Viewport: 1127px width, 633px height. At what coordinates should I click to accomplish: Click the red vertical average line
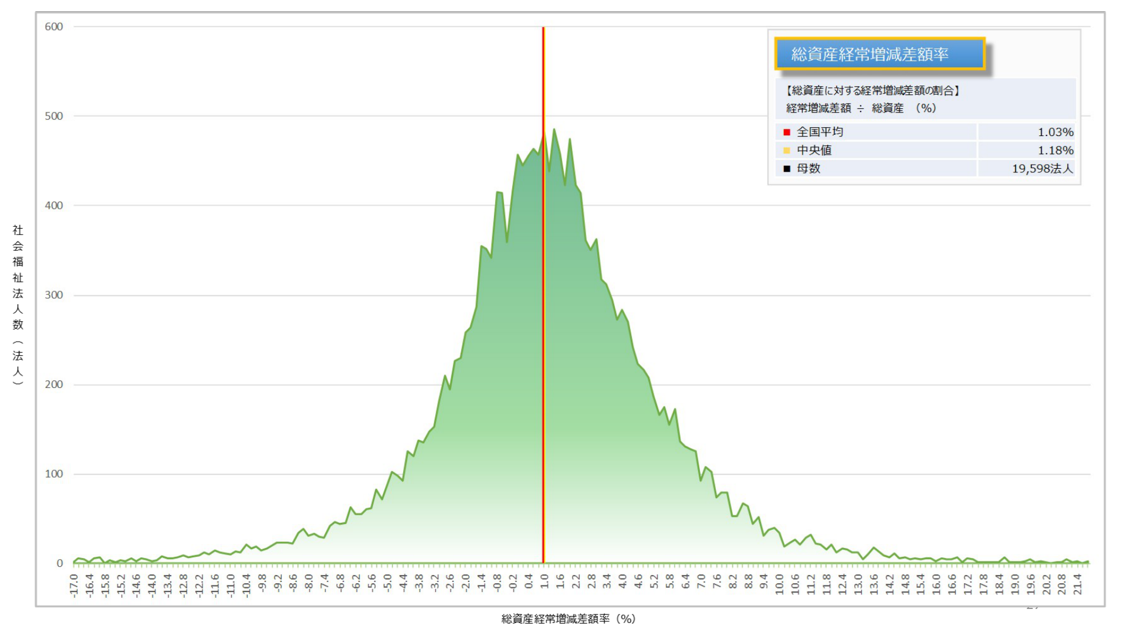tap(543, 352)
